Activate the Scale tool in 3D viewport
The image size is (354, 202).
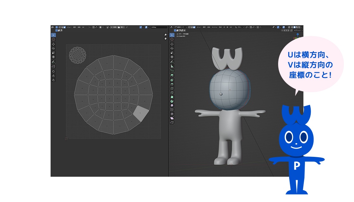(172, 53)
